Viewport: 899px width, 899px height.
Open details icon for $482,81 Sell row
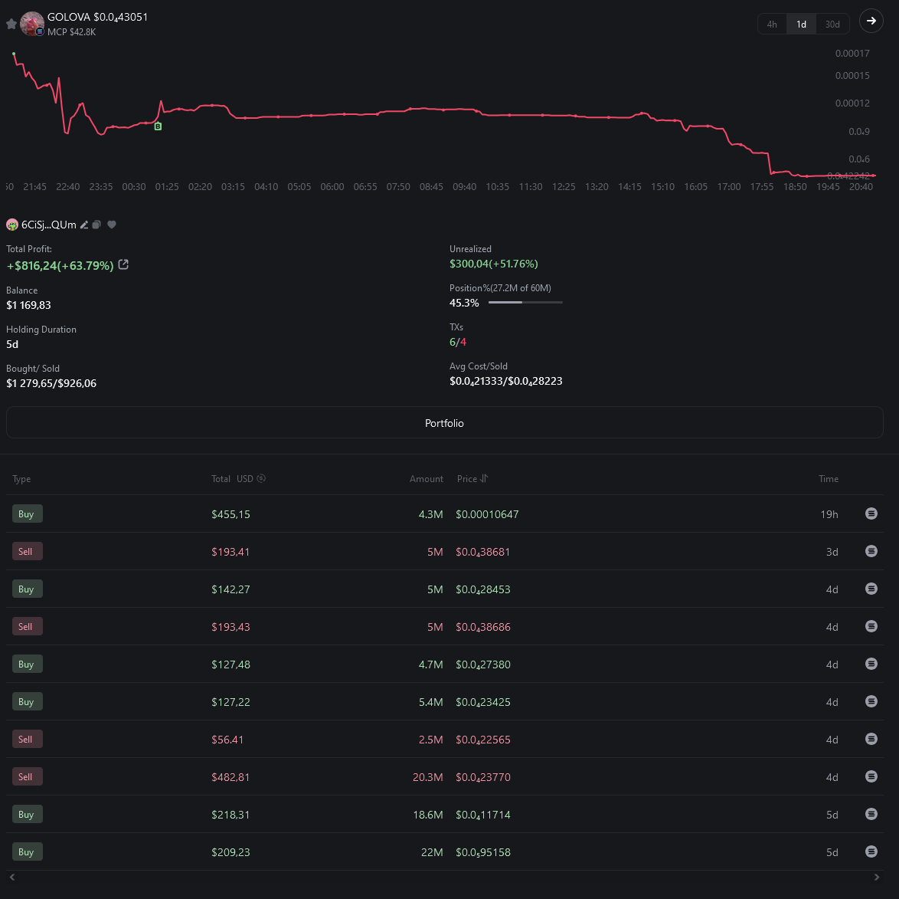pos(871,776)
